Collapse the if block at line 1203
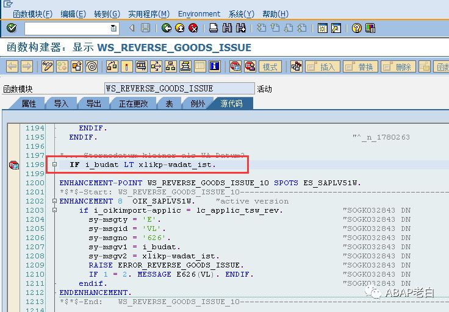 point(54,210)
